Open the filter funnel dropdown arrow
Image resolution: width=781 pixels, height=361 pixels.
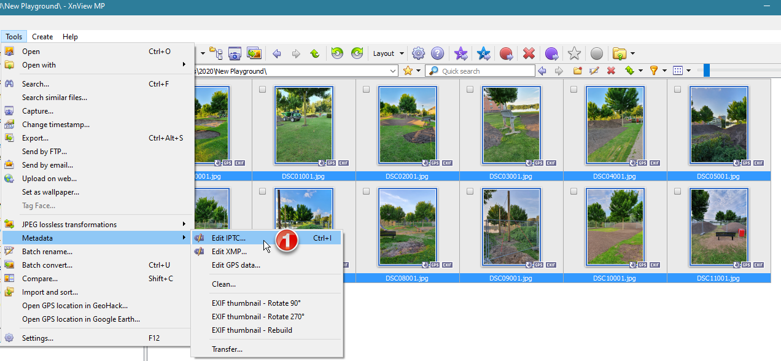coord(664,71)
